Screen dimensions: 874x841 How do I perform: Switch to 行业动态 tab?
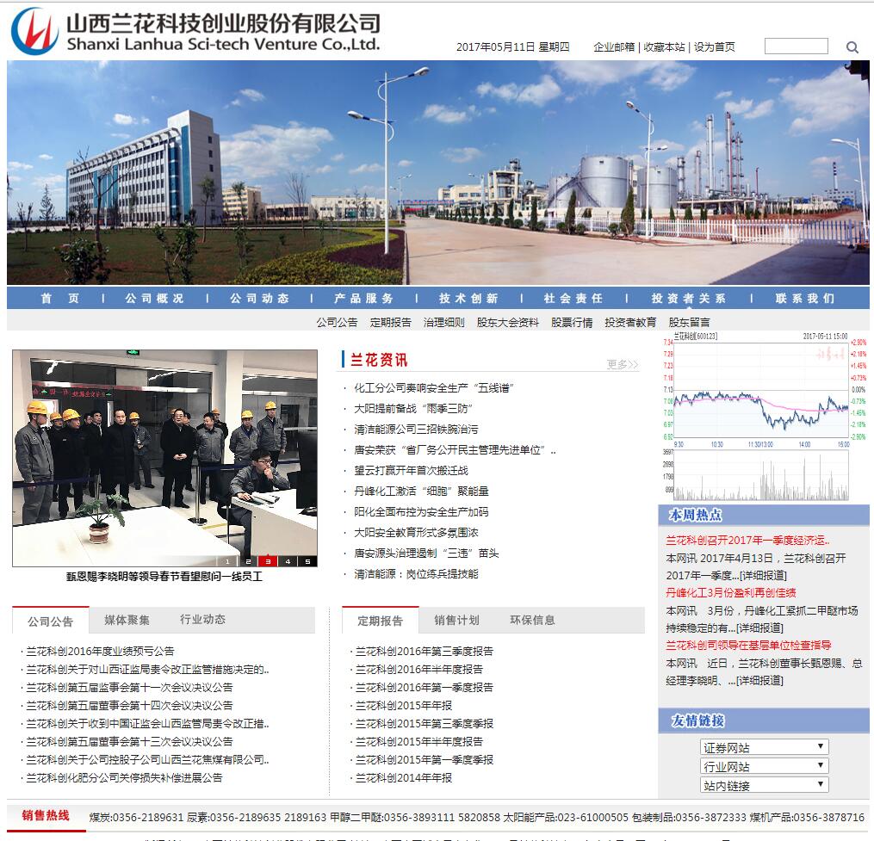point(203,619)
